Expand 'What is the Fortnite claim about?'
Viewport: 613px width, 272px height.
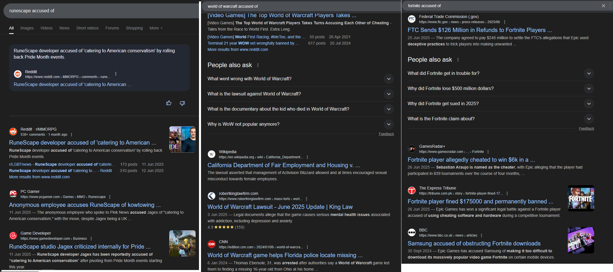click(501, 119)
